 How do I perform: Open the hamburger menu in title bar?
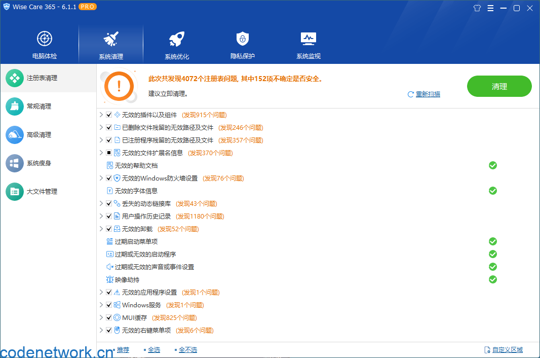pyautogui.click(x=490, y=8)
